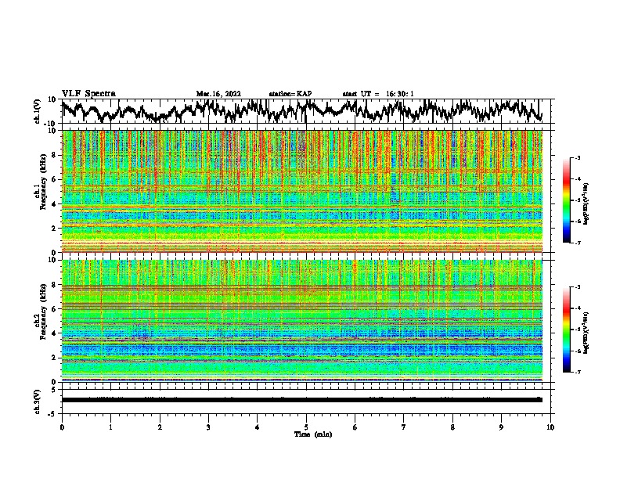Click the ch.1 voltage waveform plot
620x479 pixels.
[x=308, y=111]
